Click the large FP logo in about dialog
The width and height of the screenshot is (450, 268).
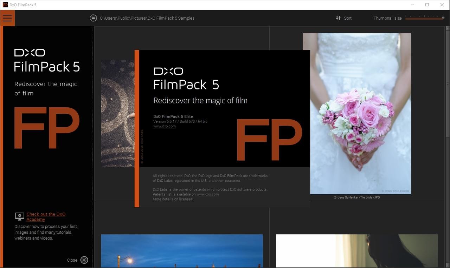(x=269, y=140)
